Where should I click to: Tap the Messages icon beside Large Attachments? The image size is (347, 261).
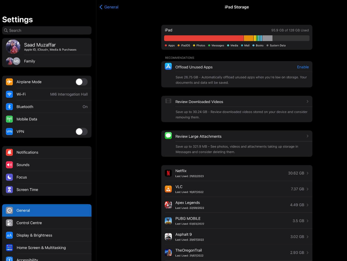tap(168, 136)
